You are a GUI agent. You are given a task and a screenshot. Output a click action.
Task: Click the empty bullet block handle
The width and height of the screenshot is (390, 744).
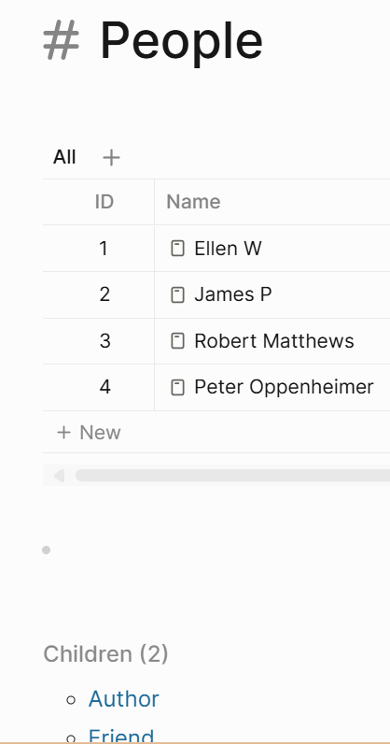coord(46,550)
